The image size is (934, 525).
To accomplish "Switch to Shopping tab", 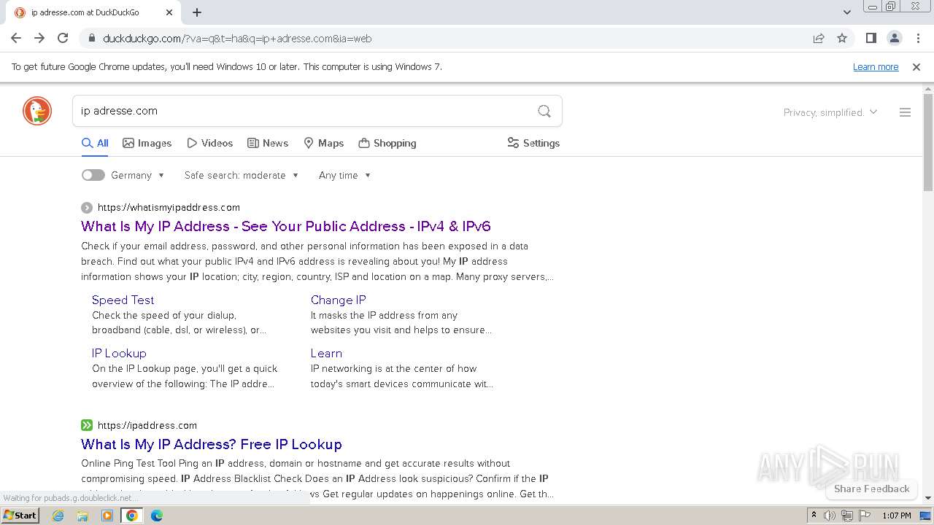I will [387, 143].
